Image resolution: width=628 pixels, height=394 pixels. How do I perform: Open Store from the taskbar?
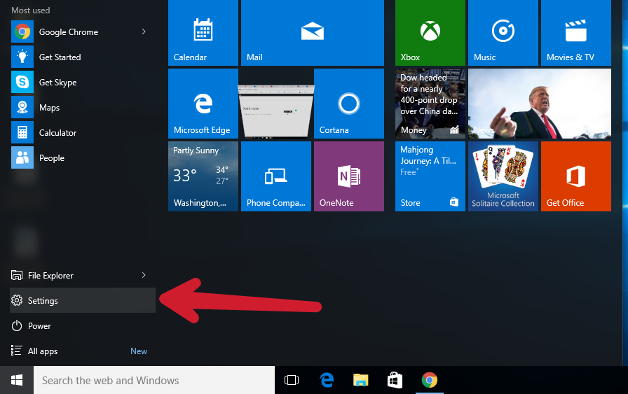click(x=395, y=380)
